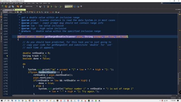
Task: Click the Find Previous Occurrence icon
Action: pos(27,12)
